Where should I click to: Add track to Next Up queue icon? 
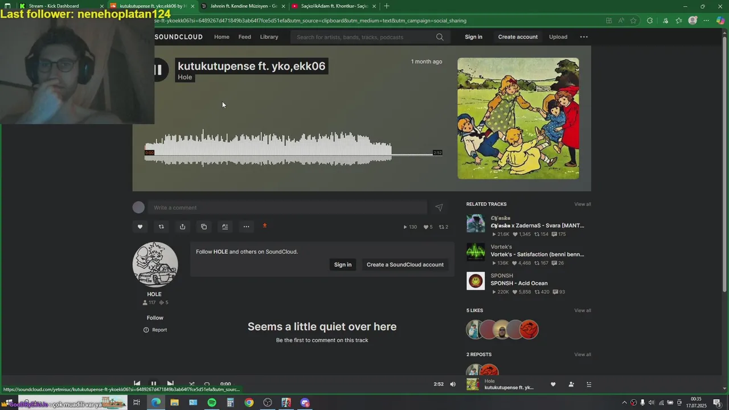[x=225, y=227]
